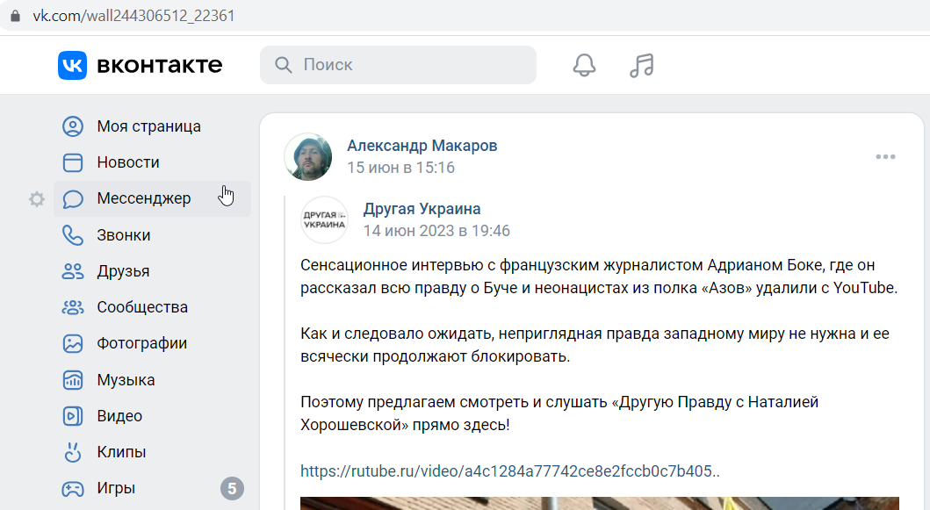Image resolution: width=930 pixels, height=510 pixels.
Task: Click the Calls phone icon
Action: pos(73,235)
